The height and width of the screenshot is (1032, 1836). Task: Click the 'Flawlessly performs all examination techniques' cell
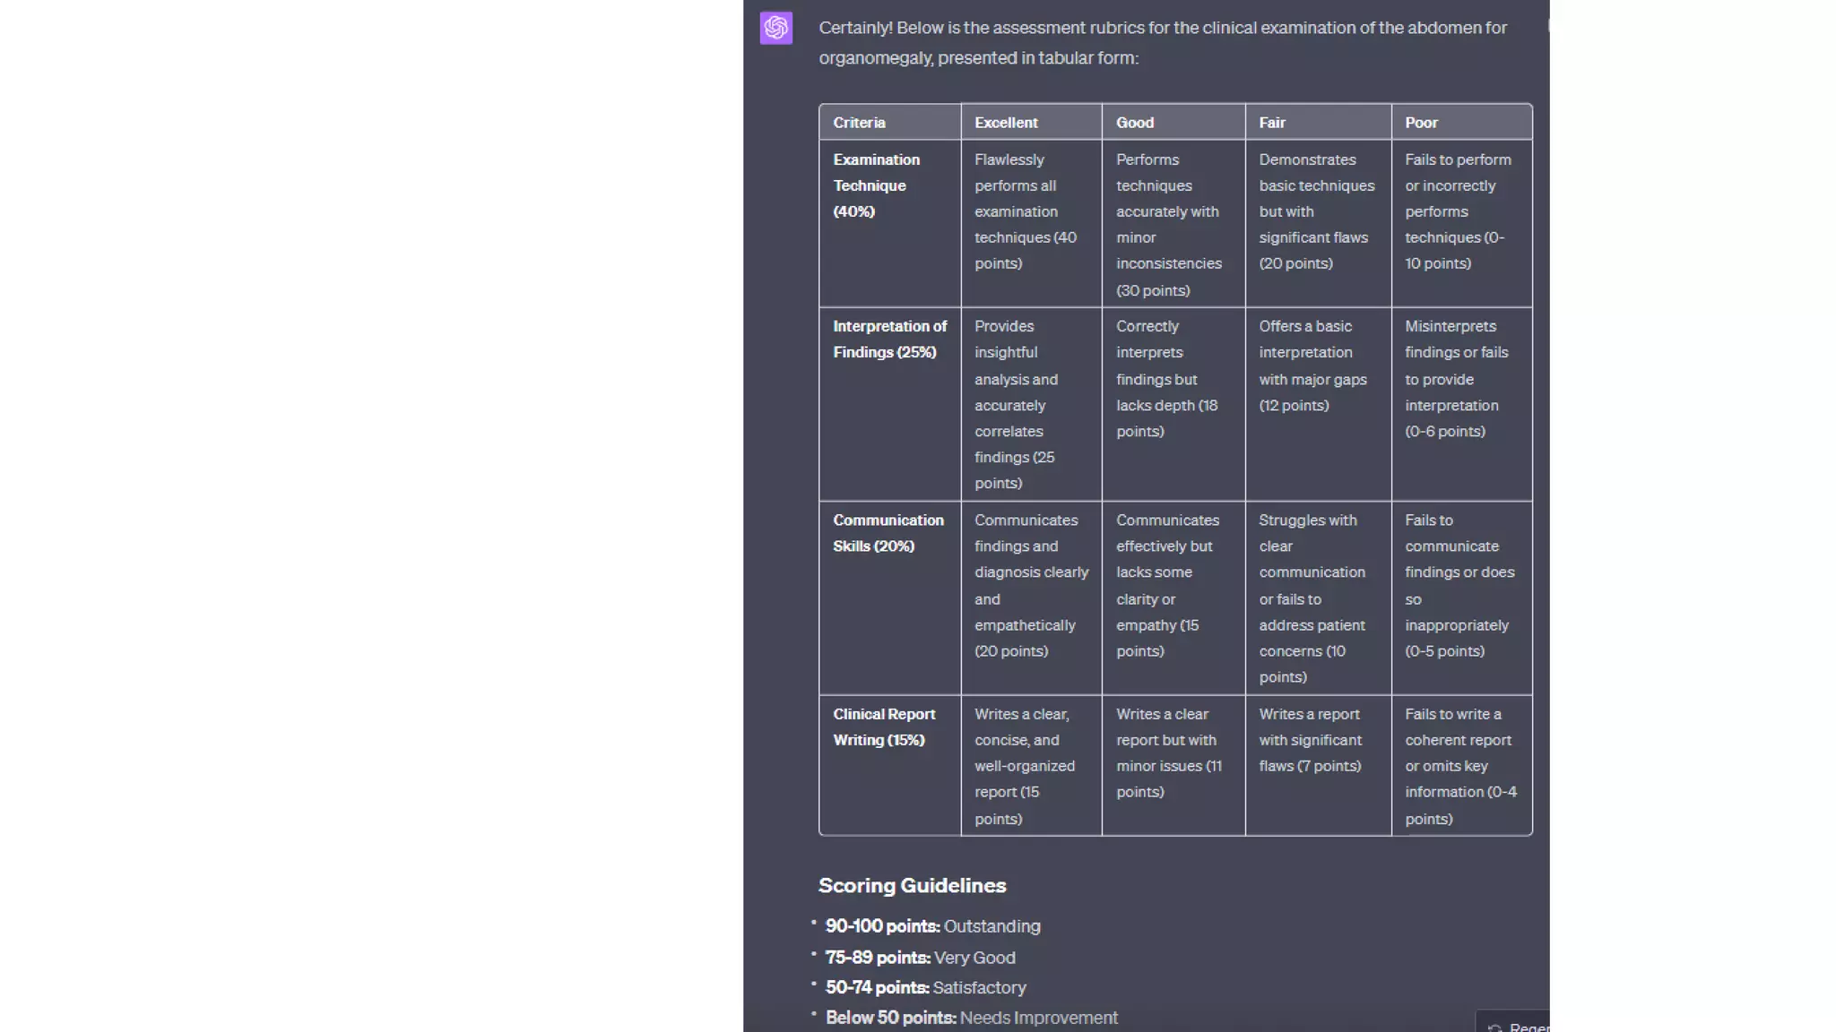coord(1026,211)
